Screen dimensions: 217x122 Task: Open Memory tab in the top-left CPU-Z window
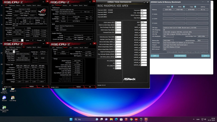(18, 5)
